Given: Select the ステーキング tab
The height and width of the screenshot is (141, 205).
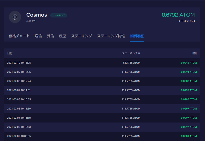Looking at the screenshot, I should tap(81, 36).
